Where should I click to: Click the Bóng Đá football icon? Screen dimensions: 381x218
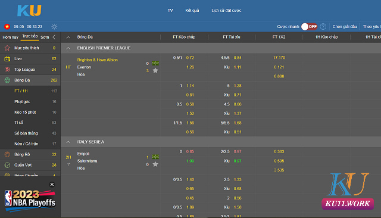click(x=7, y=80)
